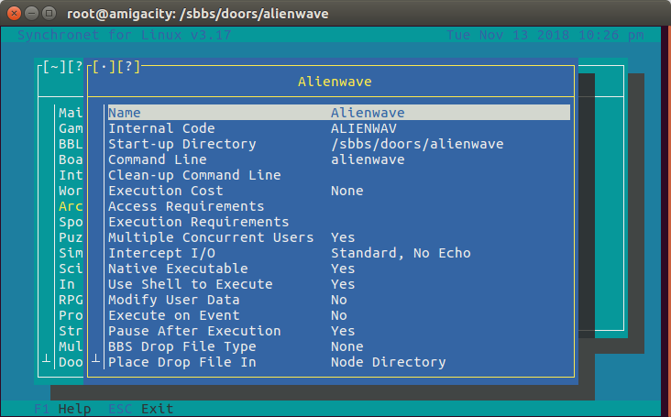Image resolution: width=671 pixels, height=417 pixels.
Task: Click the scroll-down marker in Alienwave dialog
Action: pos(96,359)
